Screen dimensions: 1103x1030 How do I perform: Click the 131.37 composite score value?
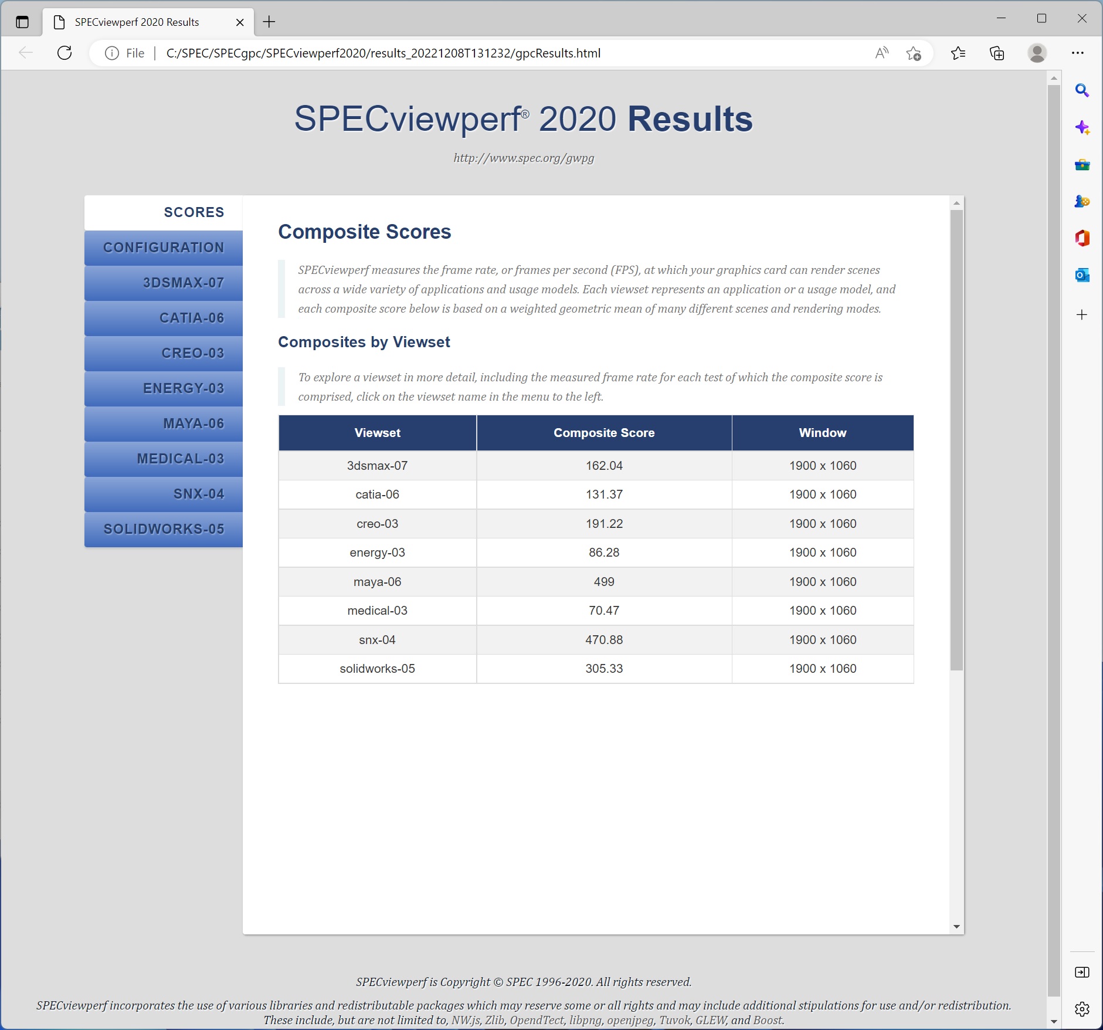tap(604, 494)
